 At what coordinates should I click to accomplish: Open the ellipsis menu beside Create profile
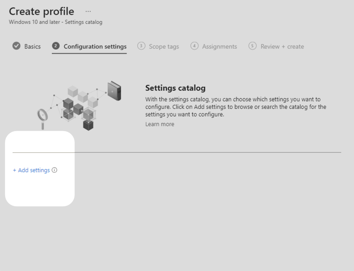(88, 11)
